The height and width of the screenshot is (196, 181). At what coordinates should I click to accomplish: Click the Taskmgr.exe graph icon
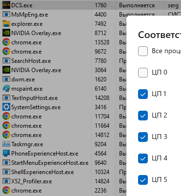pos(6,144)
